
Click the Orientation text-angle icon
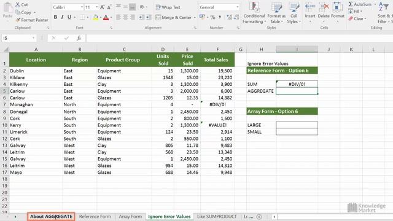tap(142, 7)
